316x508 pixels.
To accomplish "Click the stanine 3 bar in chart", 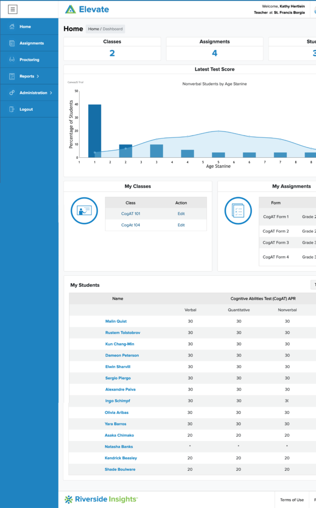I will 157,151.
